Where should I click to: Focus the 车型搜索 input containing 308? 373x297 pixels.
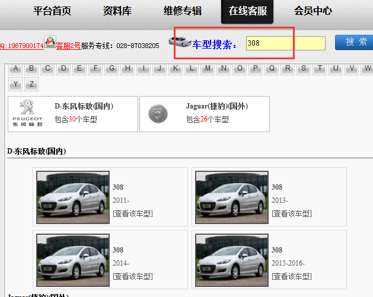click(286, 43)
